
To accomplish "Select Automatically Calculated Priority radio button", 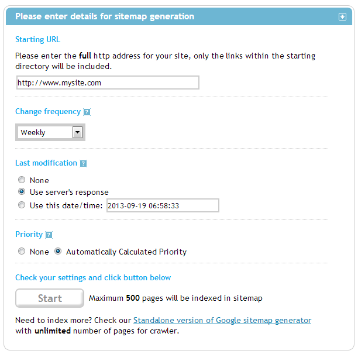I will tap(58, 251).
